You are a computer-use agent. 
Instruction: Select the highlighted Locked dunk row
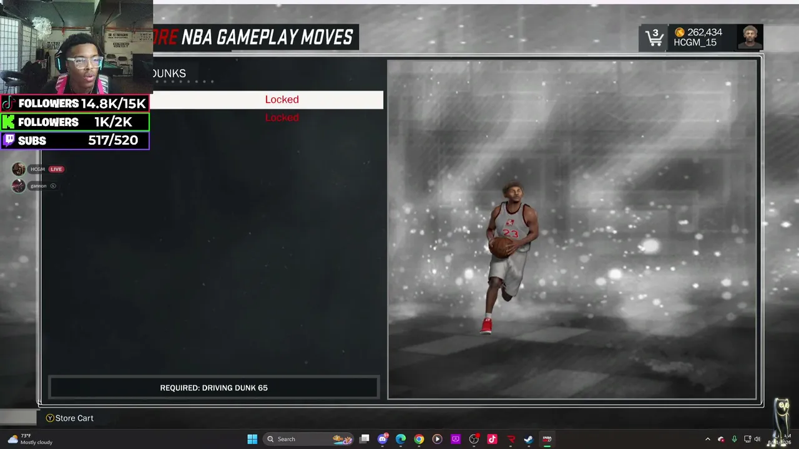point(268,100)
